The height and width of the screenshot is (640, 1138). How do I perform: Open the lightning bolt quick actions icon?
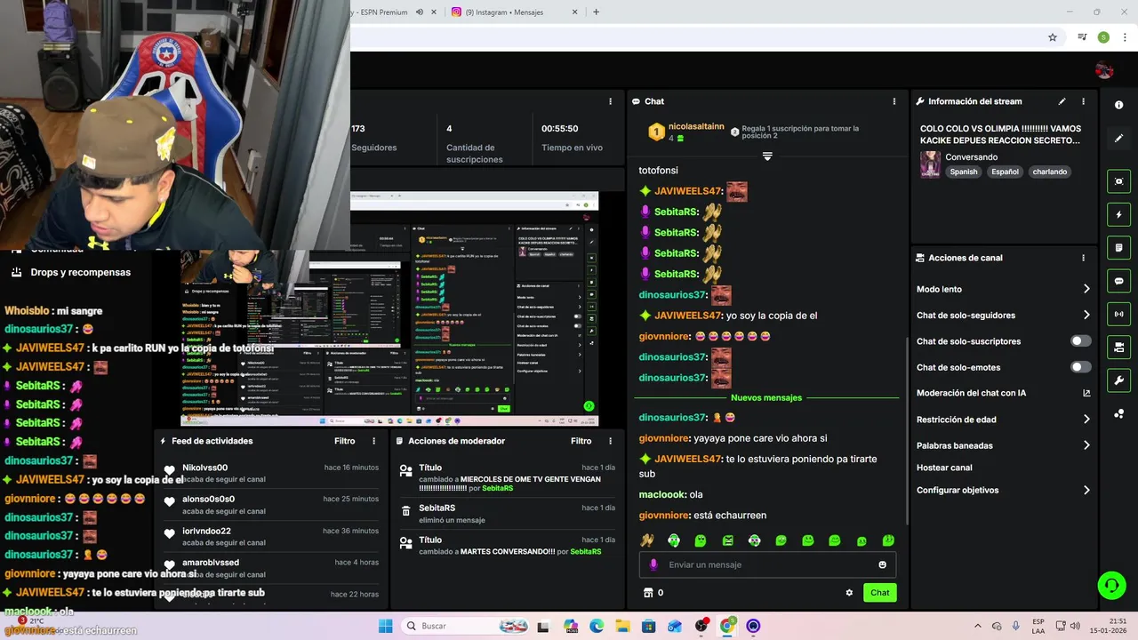(1118, 214)
